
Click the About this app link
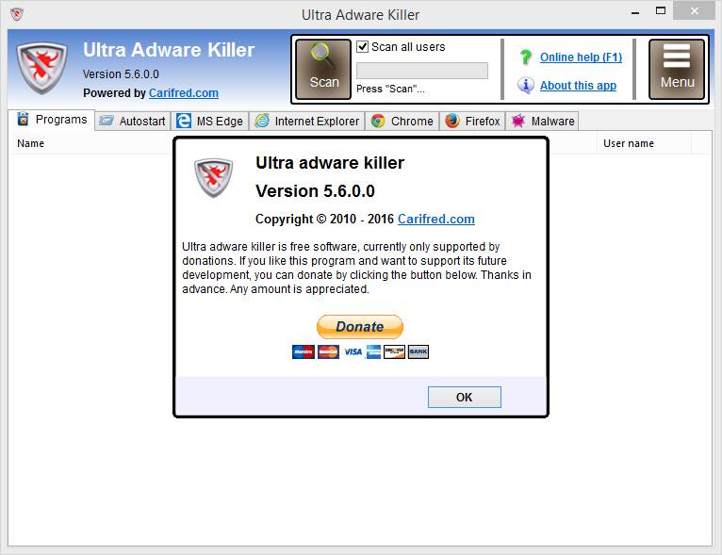[x=578, y=85]
